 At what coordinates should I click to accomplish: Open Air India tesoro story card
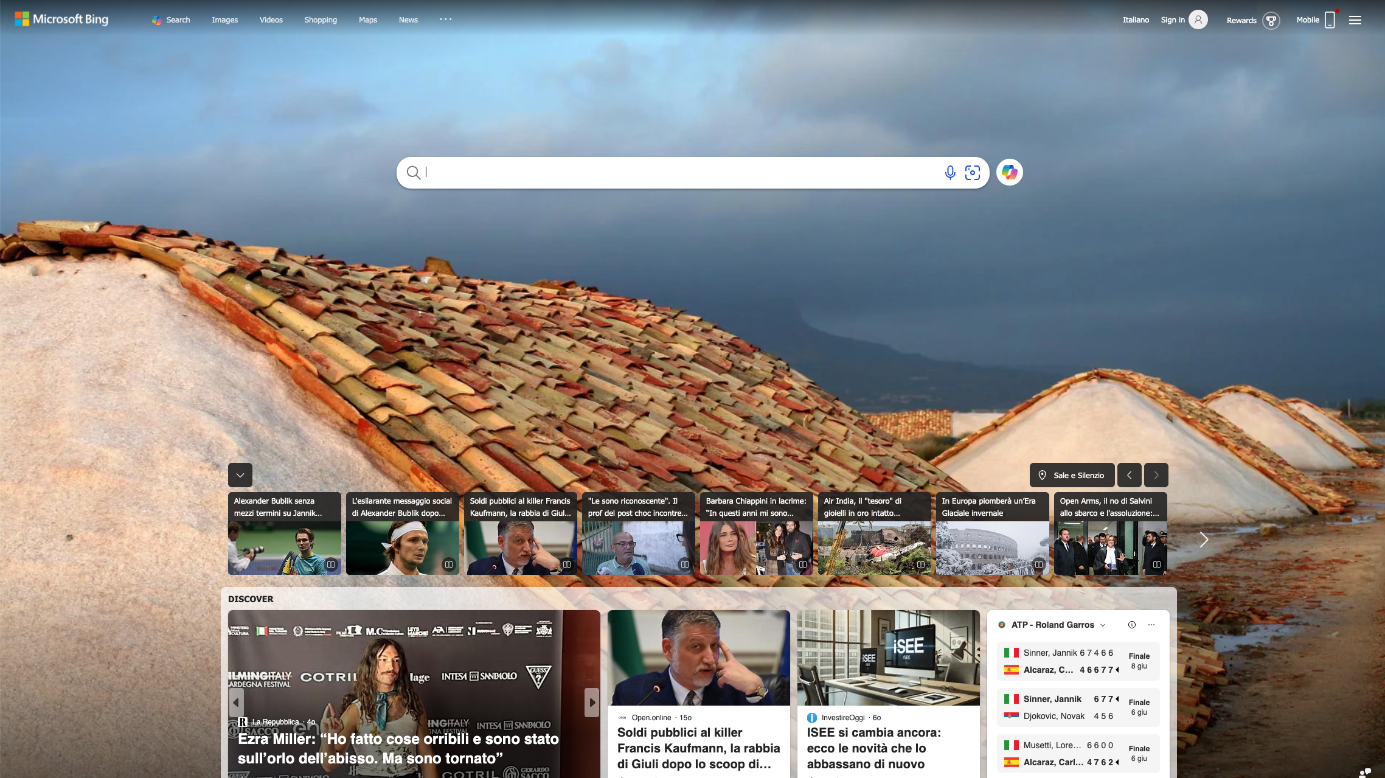pyautogui.click(x=875, y=533)
